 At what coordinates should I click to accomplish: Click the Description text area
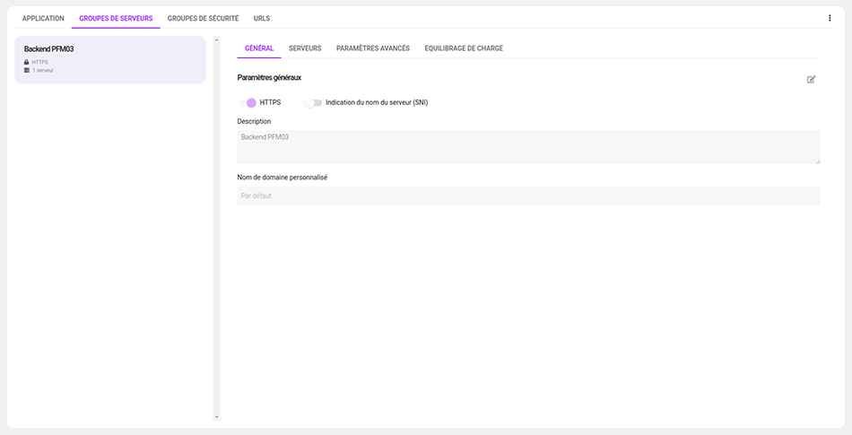click(528, 146)
